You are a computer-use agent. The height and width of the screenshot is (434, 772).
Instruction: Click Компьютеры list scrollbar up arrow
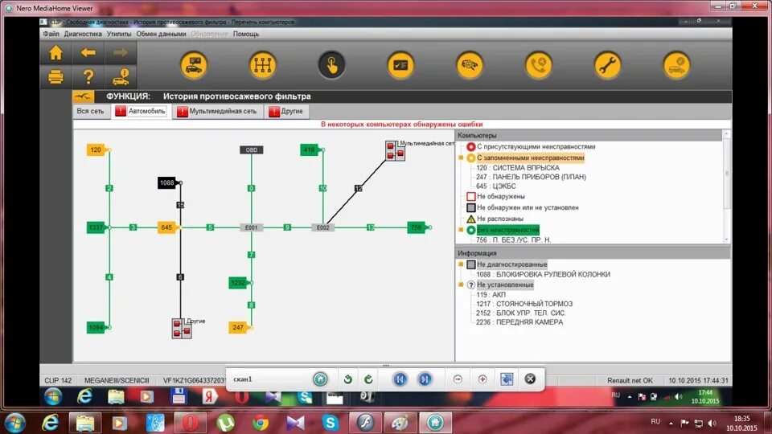point(726,134)
